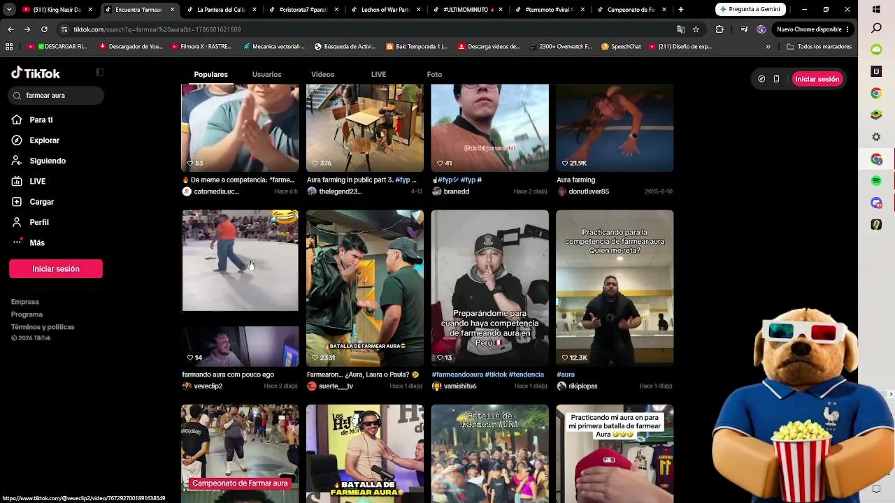Open the 'Batalla de farmear aura' suerte___tv video
Viewport: 895px width, 503px height.
point(365,288)
